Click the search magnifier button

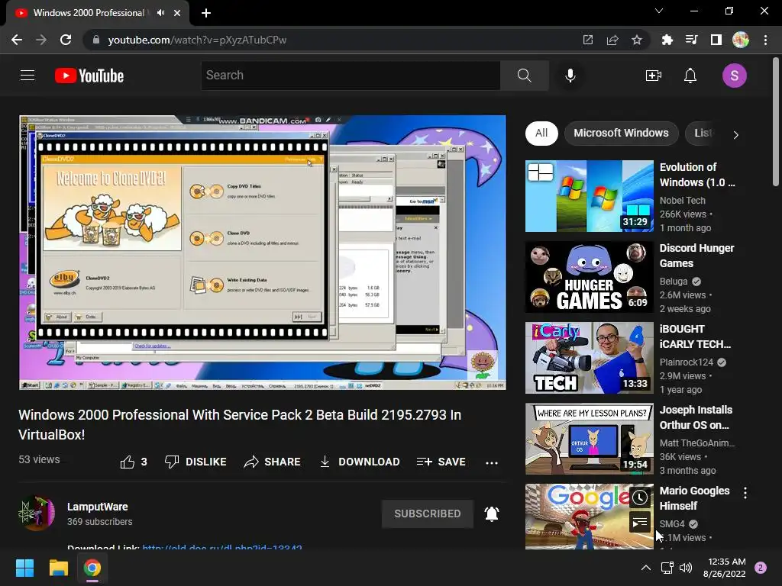pyautogui.click(x=524, y=76)
